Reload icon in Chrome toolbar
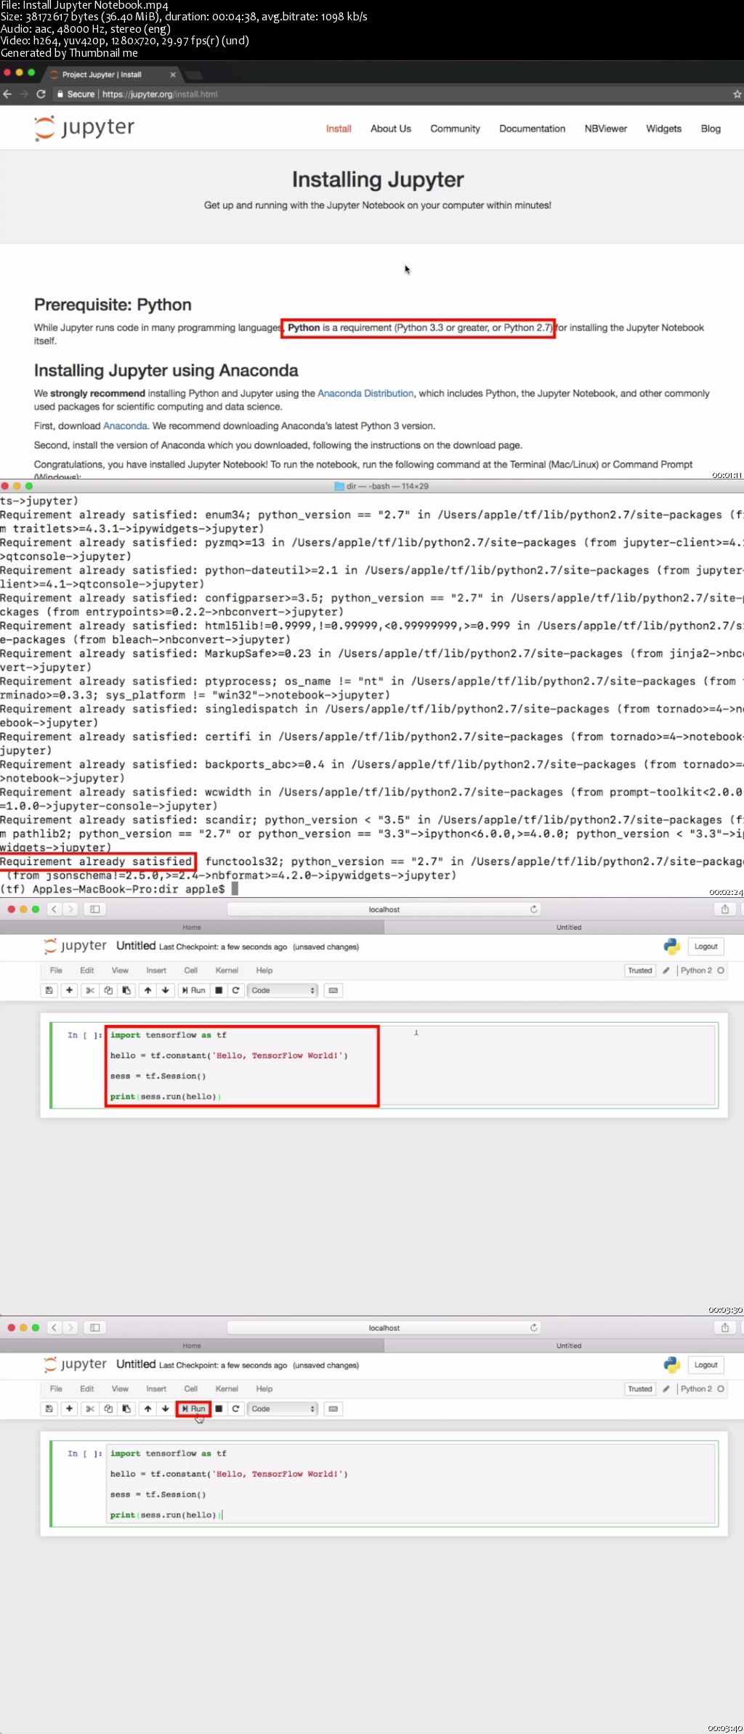 click(41, 94)
